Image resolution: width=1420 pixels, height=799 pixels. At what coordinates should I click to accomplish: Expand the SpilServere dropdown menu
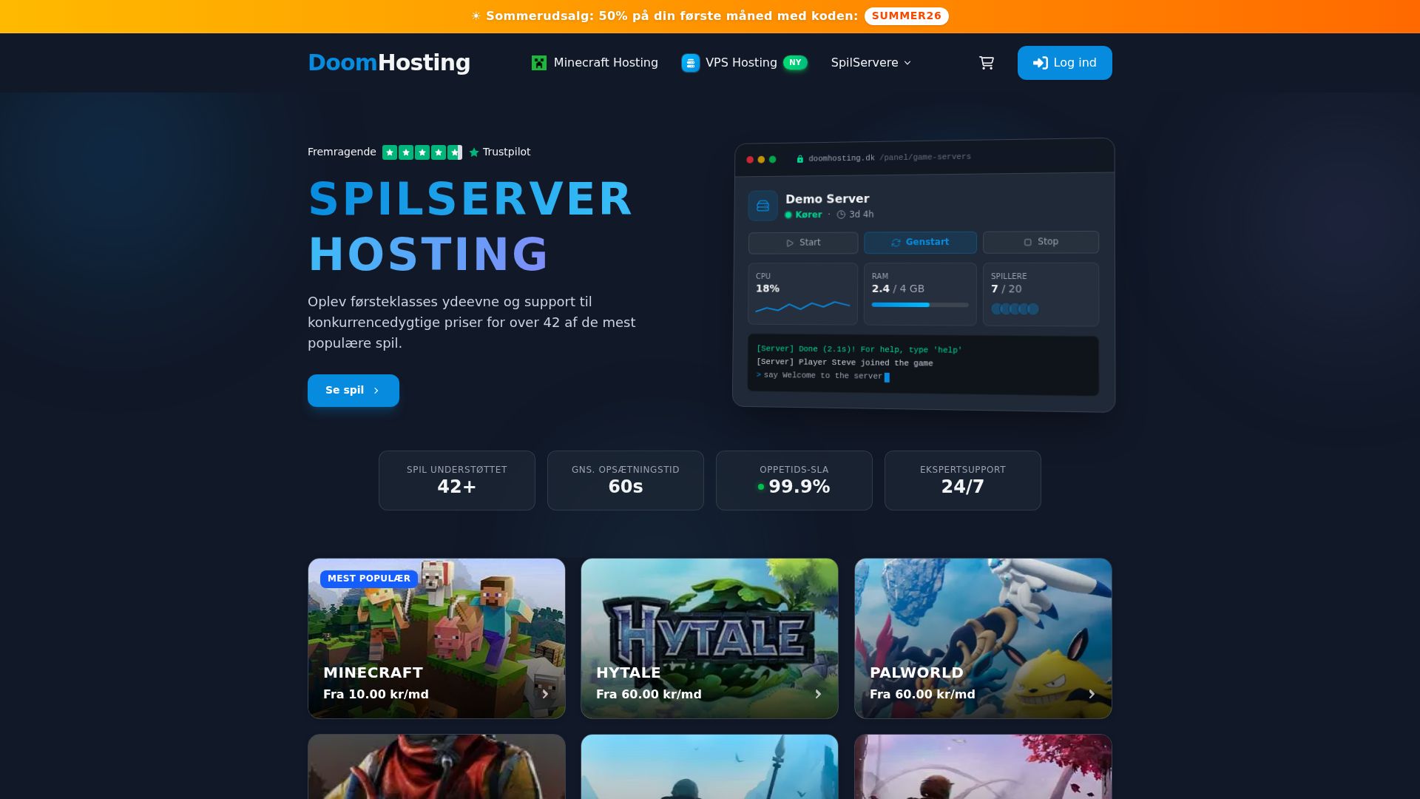[x=870, y=63]
